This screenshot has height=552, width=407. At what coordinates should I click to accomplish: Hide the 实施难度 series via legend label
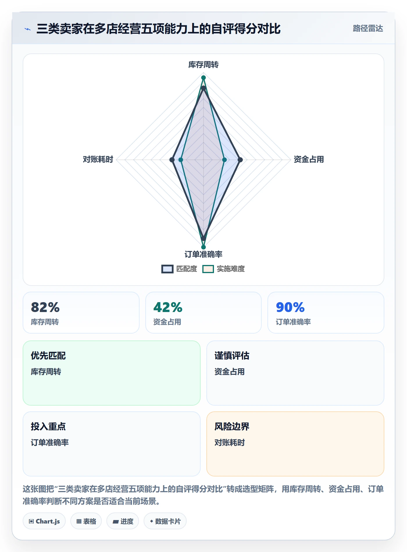click(231, 269)
